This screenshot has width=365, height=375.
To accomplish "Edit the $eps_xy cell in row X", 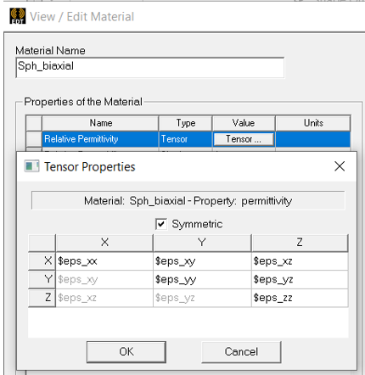I will click(x=202, y=261).
